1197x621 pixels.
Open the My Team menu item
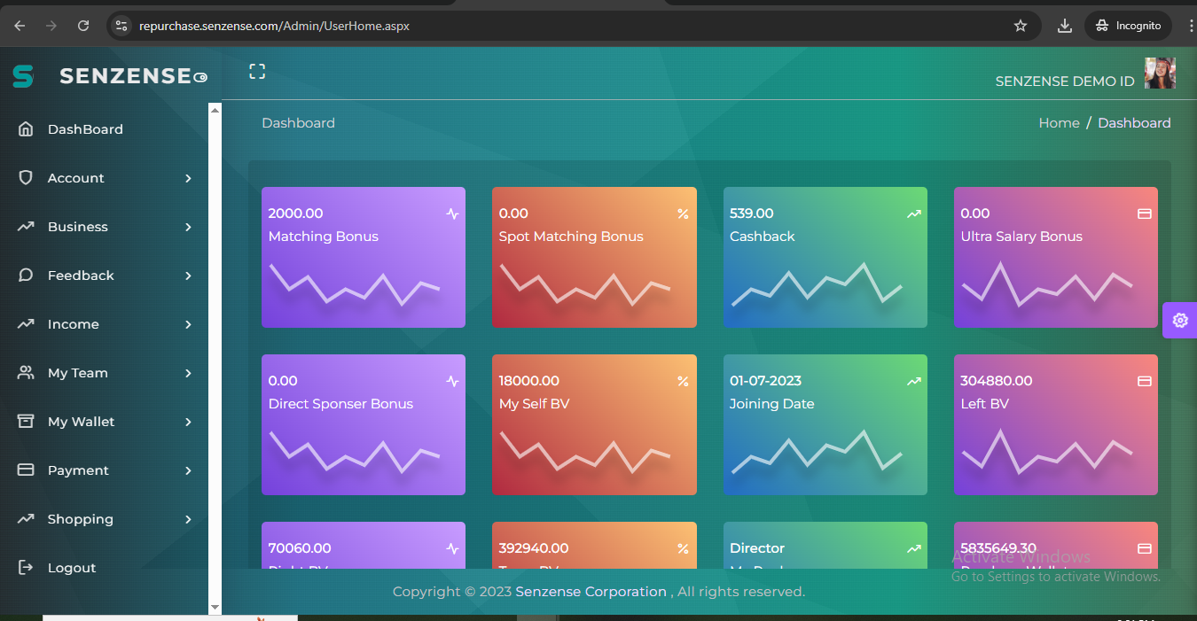[x=104, y=373]
